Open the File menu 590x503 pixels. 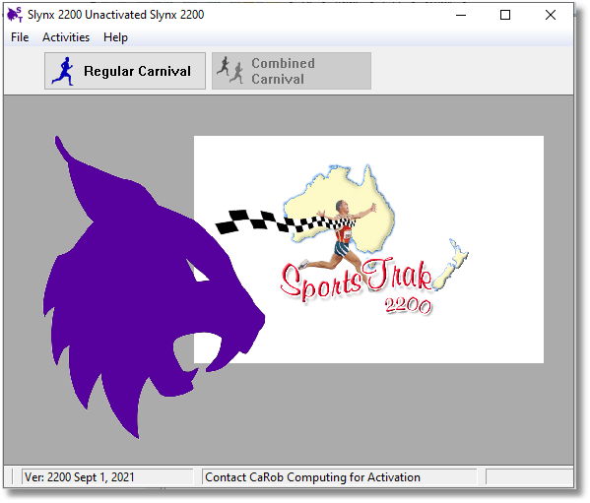pyautogui.click(x=20, y=37)
